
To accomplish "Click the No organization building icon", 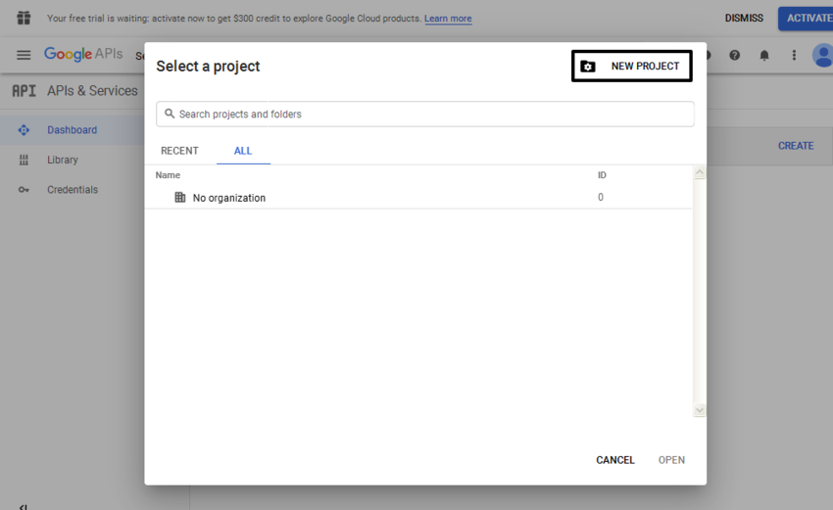I will [x=179, y=198].
